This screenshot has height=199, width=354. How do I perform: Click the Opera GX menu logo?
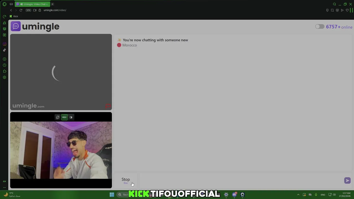click(x=4, y=4)
